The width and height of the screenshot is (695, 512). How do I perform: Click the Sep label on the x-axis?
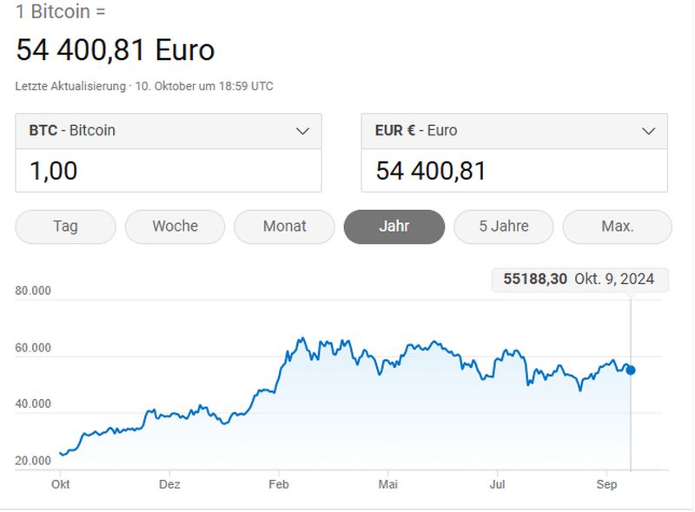606,484
